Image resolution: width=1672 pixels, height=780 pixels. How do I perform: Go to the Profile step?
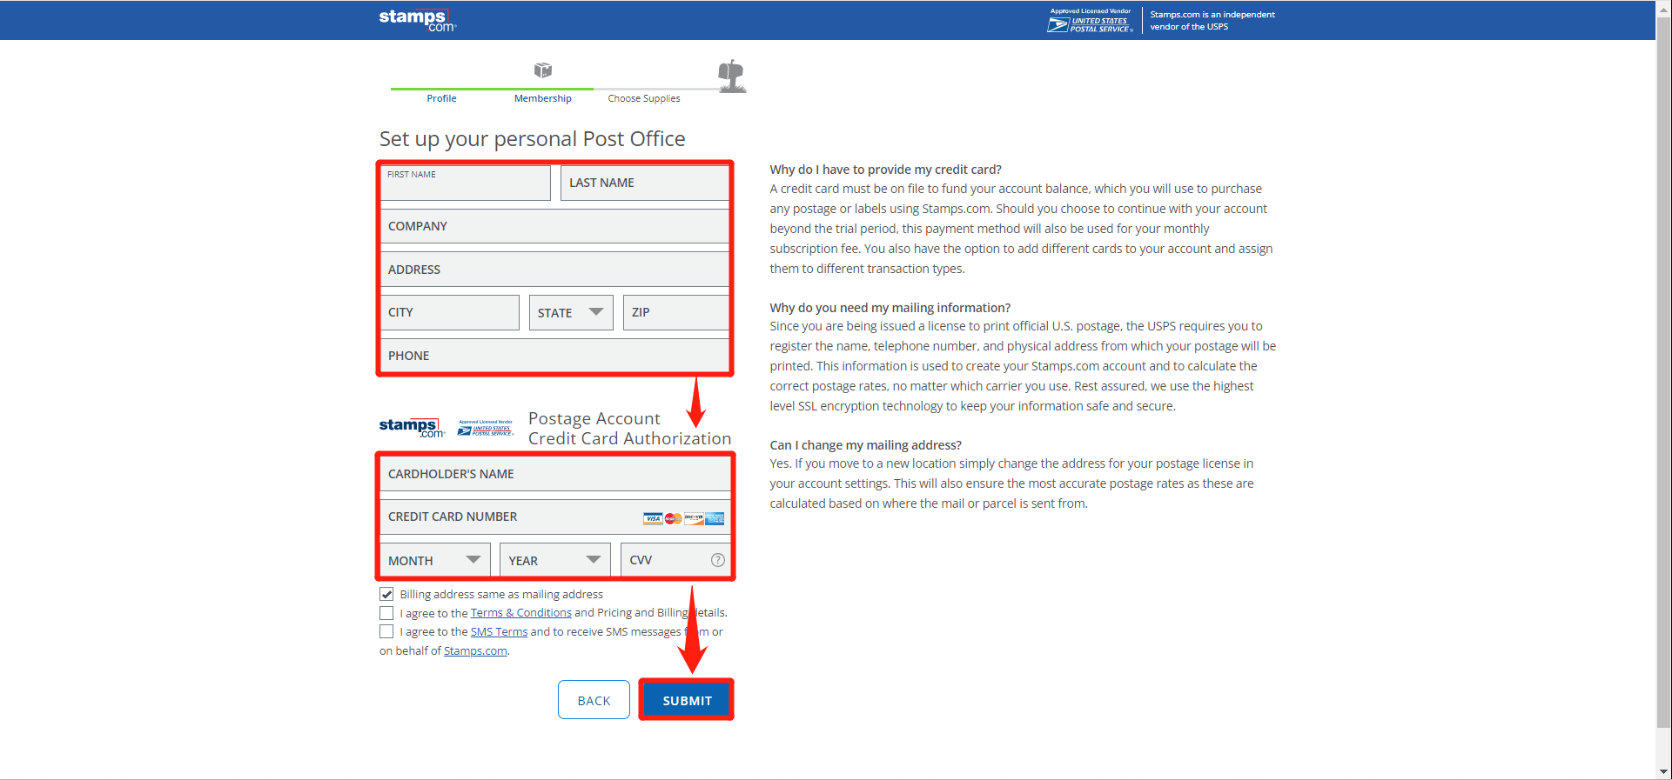click(441, 98)
